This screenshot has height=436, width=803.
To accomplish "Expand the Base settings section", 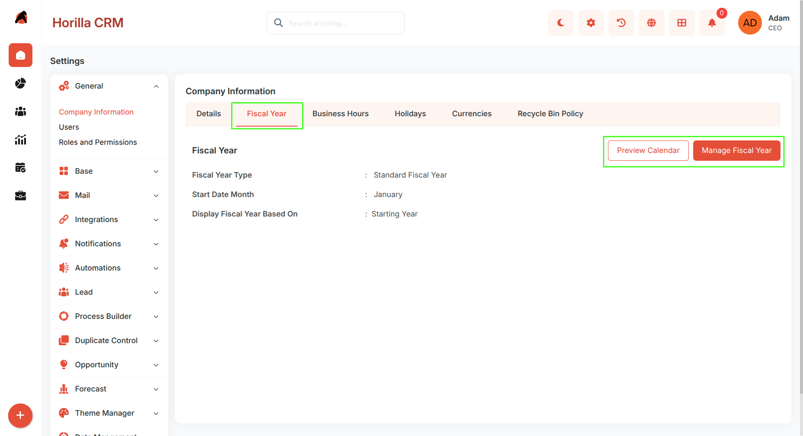I will (x=109, y=171).
